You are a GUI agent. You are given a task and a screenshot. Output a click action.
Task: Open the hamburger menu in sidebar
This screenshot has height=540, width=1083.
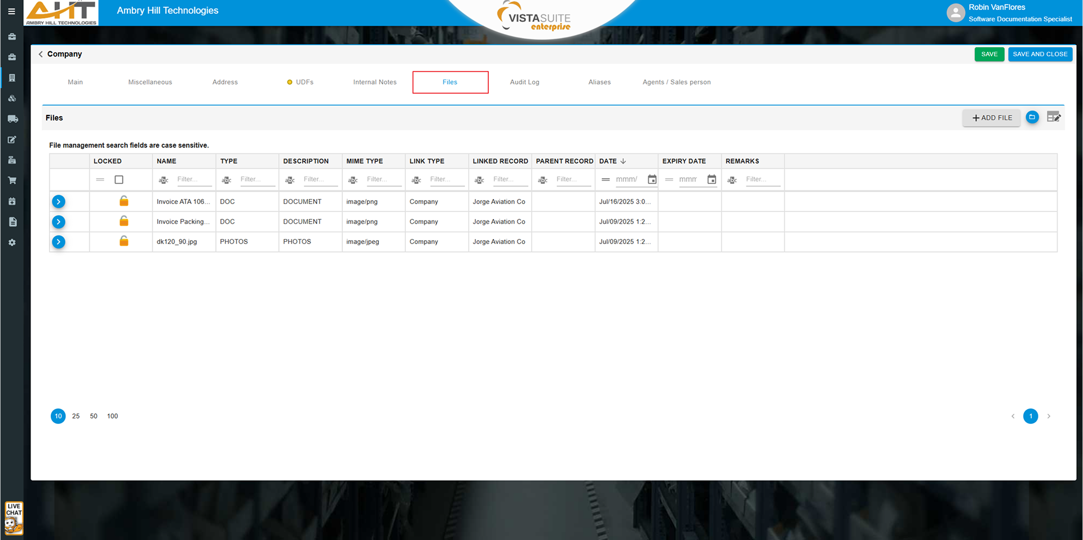point(11,11)
